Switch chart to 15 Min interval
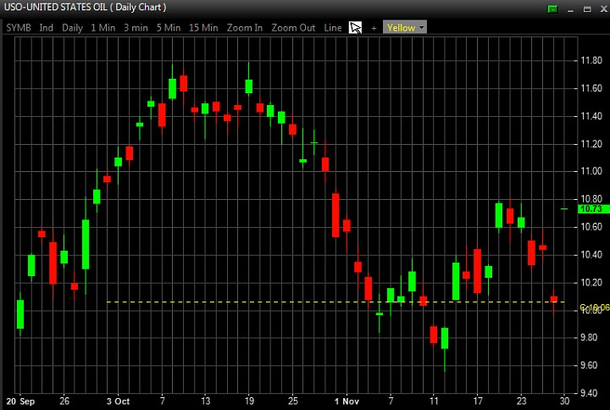 click(x=203, y=28)
